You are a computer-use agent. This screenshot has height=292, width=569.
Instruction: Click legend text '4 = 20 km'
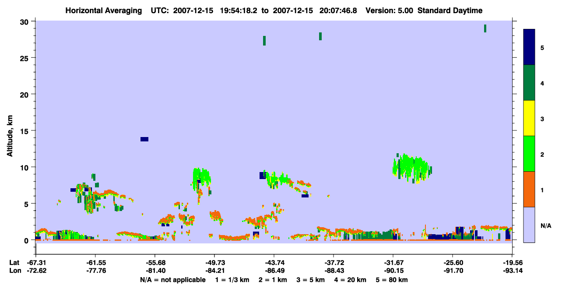351,280
